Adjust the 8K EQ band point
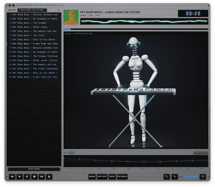This screenshot has width=215, height=187. point(192,160)
